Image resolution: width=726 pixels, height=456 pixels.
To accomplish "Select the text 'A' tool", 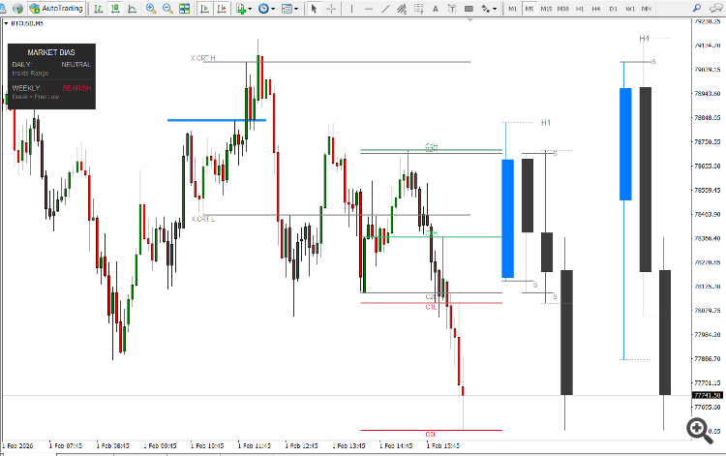I will (436, 9).
